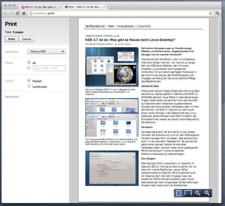This screenshot has height=206, width=225.
Task: Click the fit-to-width icon in preview toolbar
Action: click(188, 193)
